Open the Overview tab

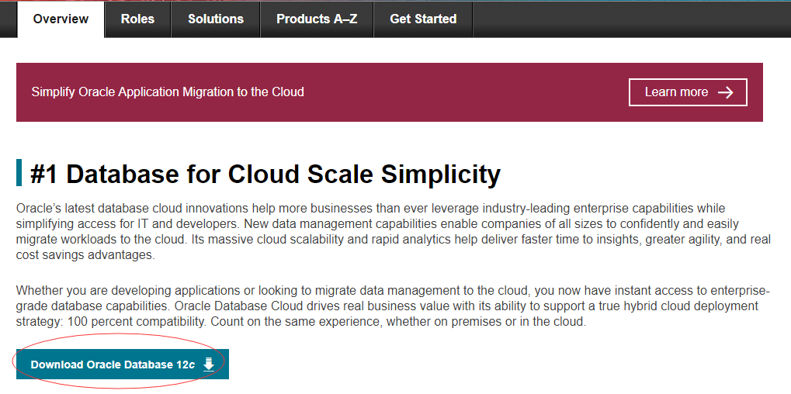[x=61, y=19]
